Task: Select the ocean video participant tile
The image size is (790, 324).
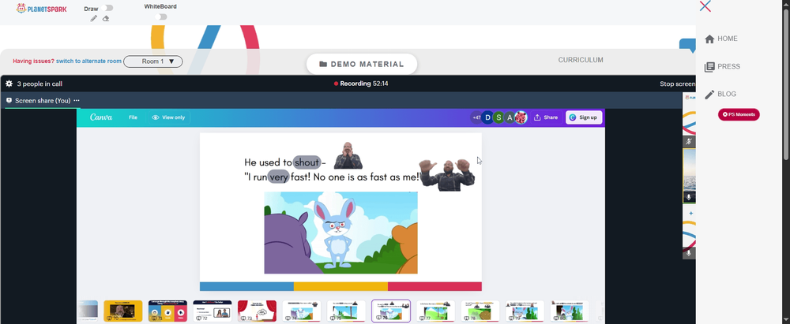Action: coord(689,176)
